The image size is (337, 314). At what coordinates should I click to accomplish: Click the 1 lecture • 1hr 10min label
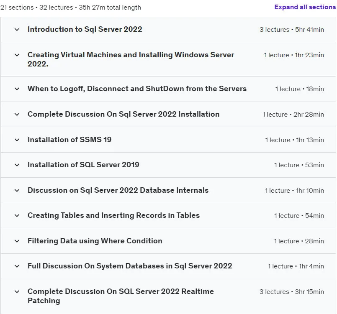point(294,191)
